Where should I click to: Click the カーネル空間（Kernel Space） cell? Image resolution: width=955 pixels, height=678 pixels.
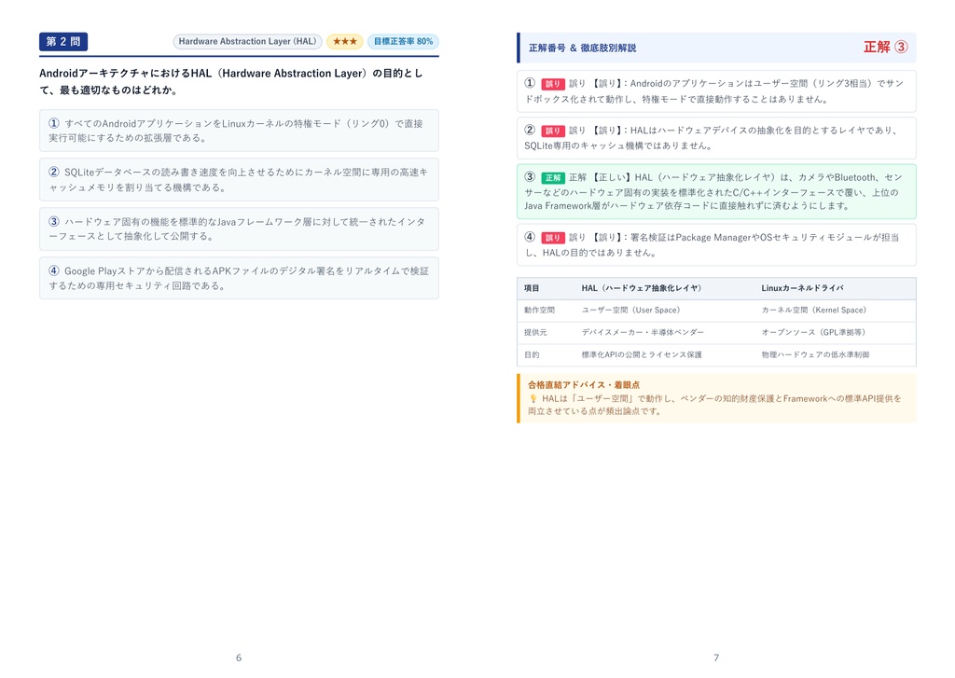(x=813, y=310)
